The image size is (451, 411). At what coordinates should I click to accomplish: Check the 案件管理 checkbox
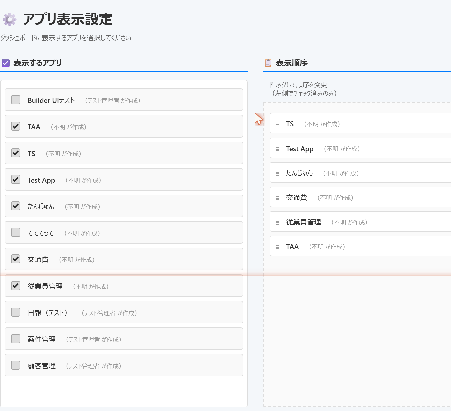coord(16,339)
